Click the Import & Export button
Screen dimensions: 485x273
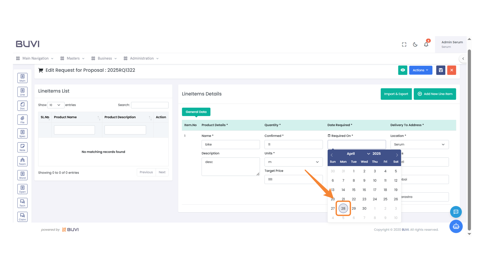396,94
